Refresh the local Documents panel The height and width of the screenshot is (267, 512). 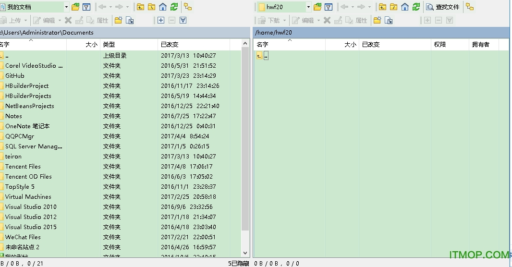(174, 7)
